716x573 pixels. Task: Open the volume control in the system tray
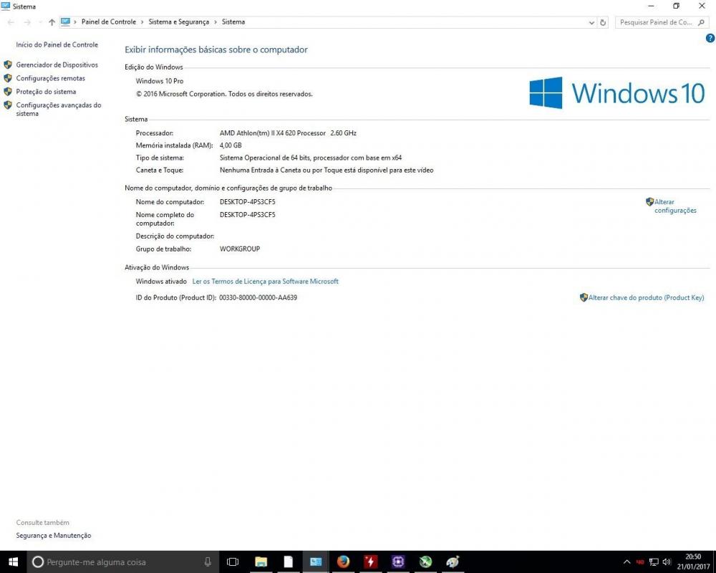pyautogui.click(x=666, y=562)
